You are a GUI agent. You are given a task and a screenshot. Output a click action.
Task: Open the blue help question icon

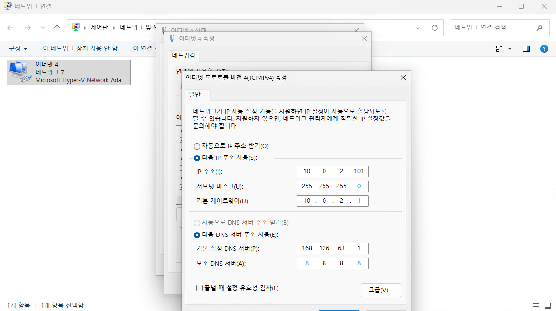pos(544,48)
